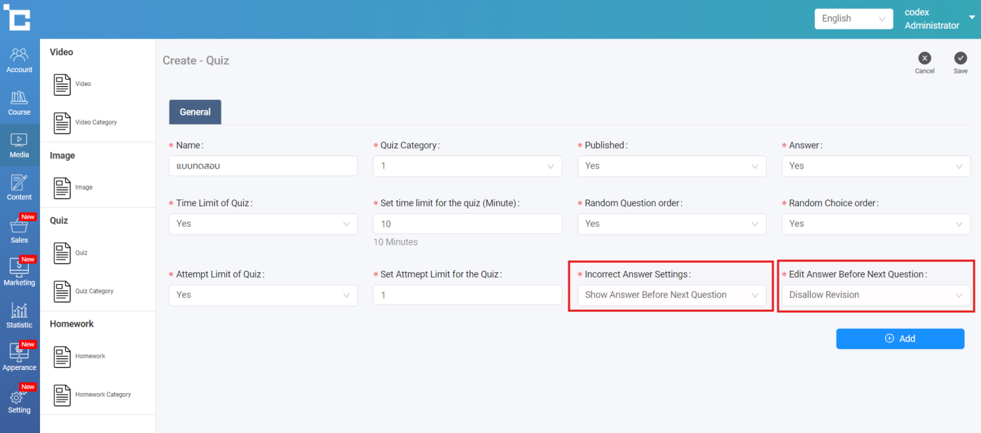981x433 pixels.
Task: Change the English language selector
Action: tap(853, 19)
